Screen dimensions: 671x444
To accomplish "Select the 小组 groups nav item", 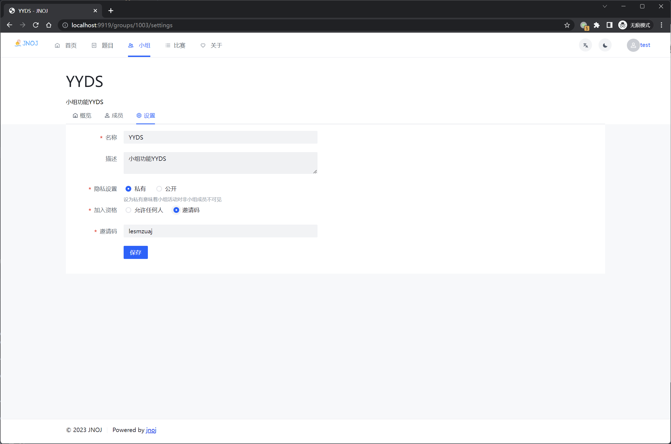I will pyautogui.click(x=139, y=45).
